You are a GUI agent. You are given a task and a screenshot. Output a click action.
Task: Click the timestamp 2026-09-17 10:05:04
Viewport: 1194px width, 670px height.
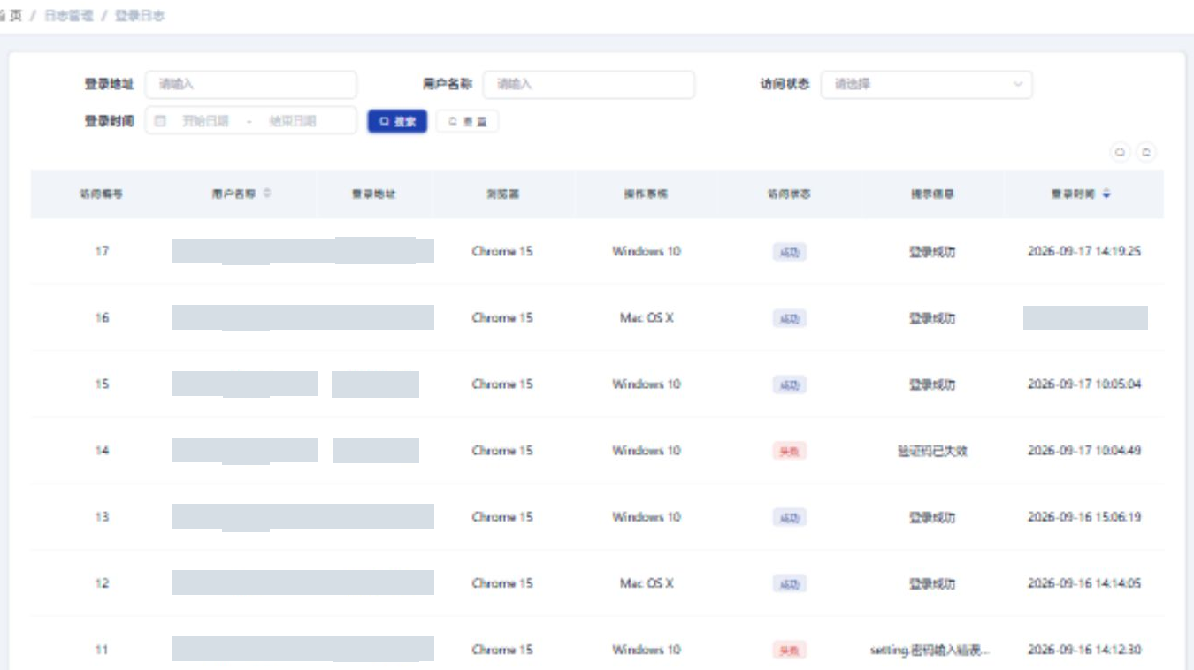point(1084,384)
